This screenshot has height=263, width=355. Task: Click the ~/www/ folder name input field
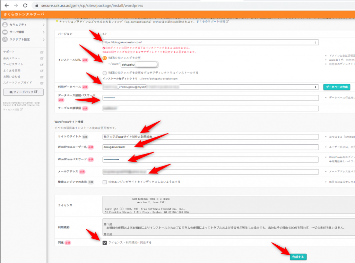click(139, 65)
